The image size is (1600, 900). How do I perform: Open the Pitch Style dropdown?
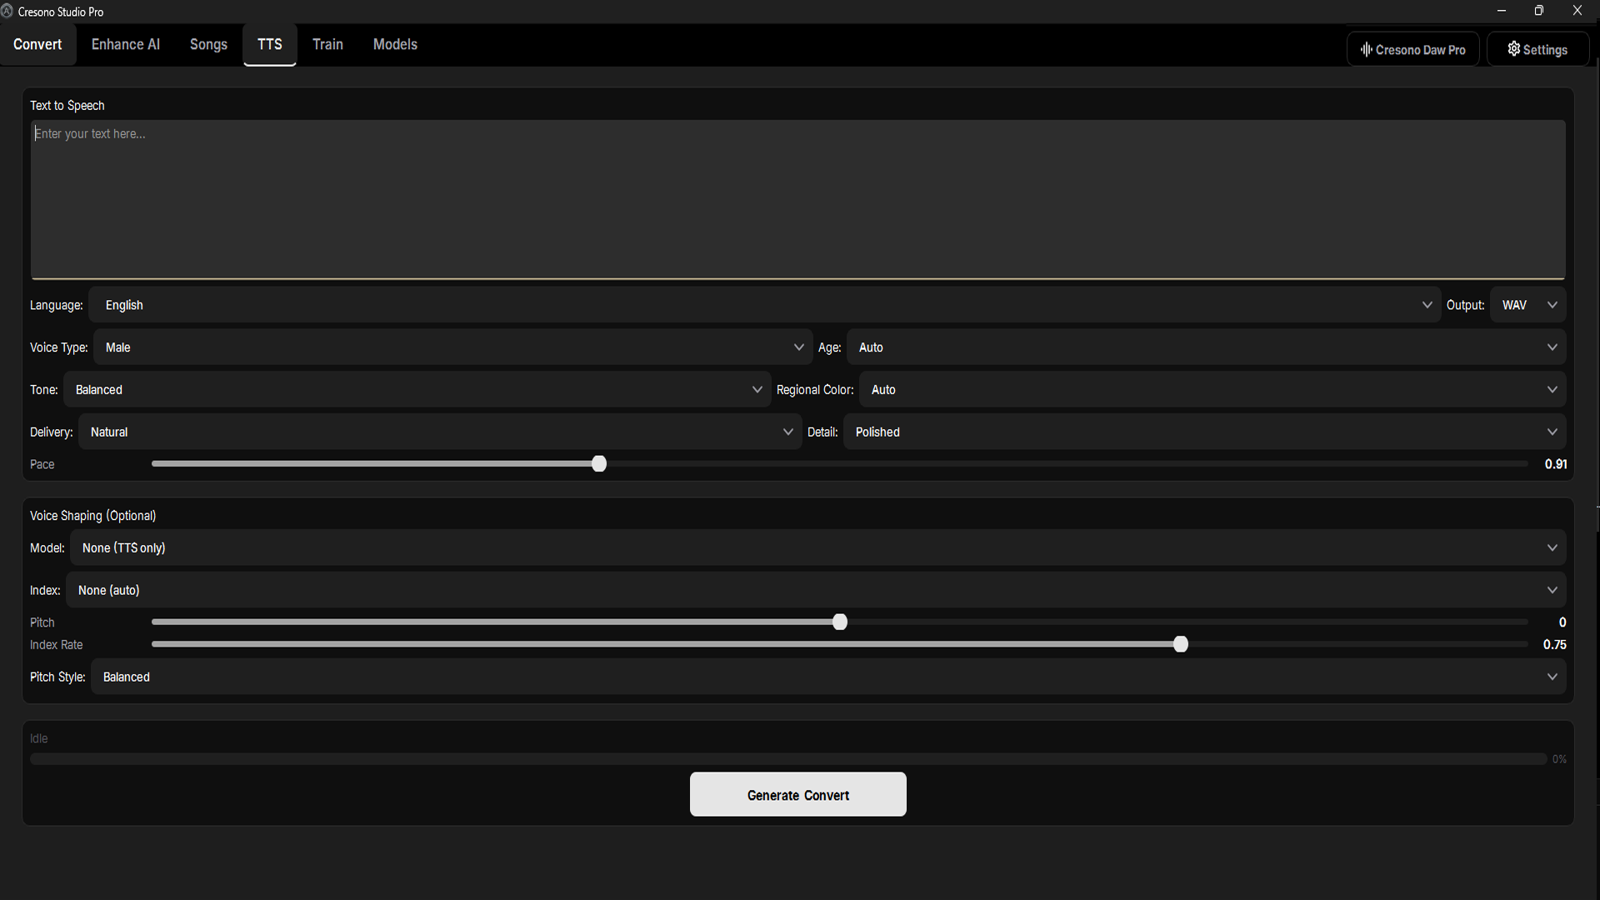click(827, 677)
